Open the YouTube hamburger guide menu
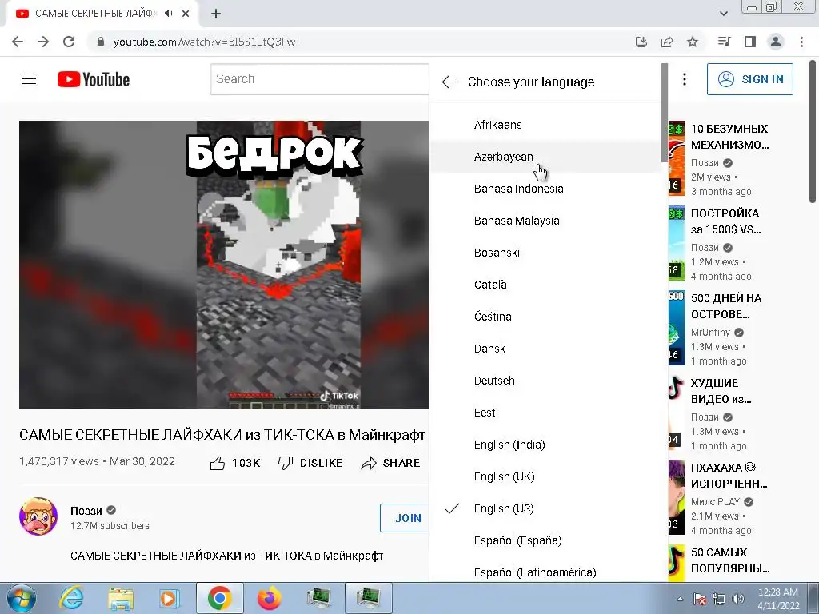This screenshot has width=819, height=614. tap(29, 79)
